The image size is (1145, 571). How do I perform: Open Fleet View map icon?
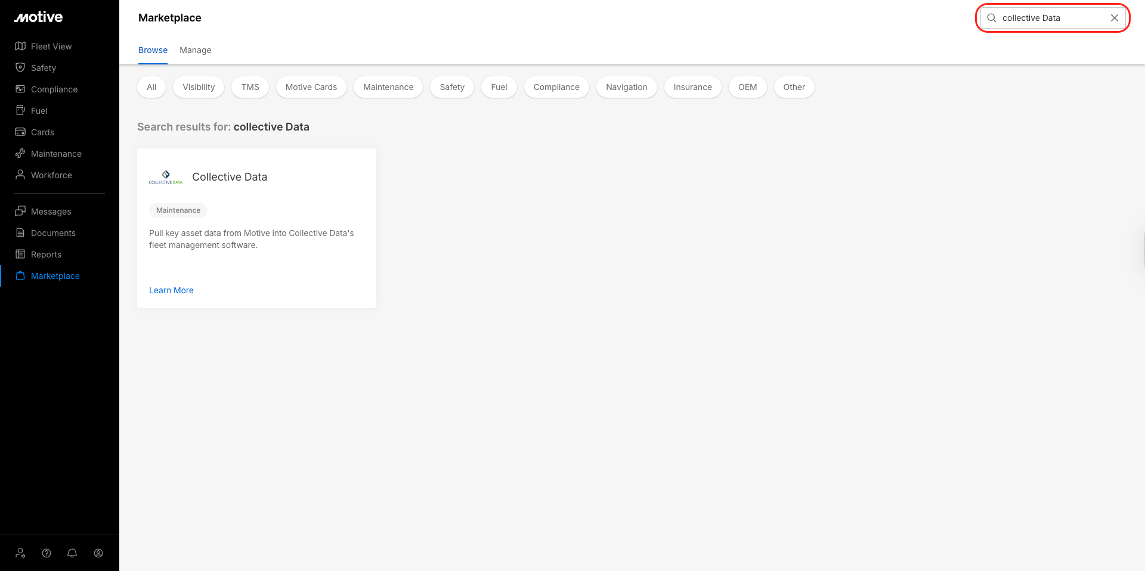coord(20,46)
